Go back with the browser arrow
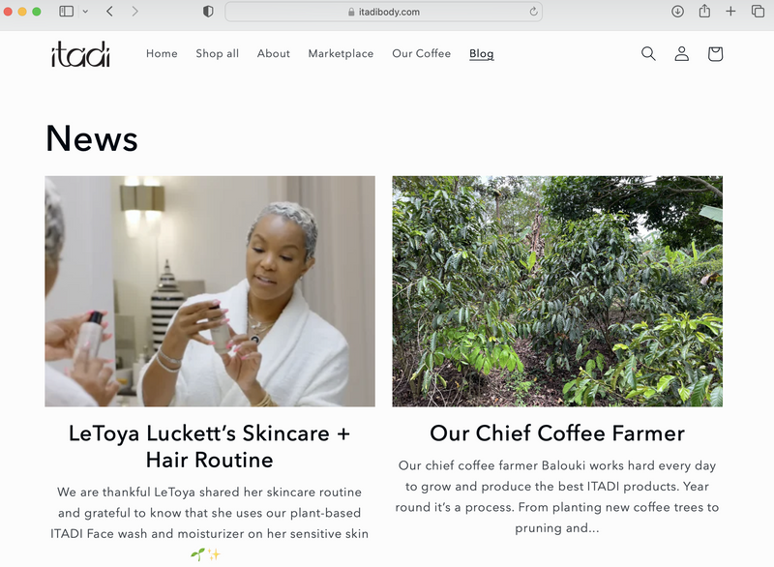Image resolution: width=774 pixels, height=567 pixels. (109, 12)
